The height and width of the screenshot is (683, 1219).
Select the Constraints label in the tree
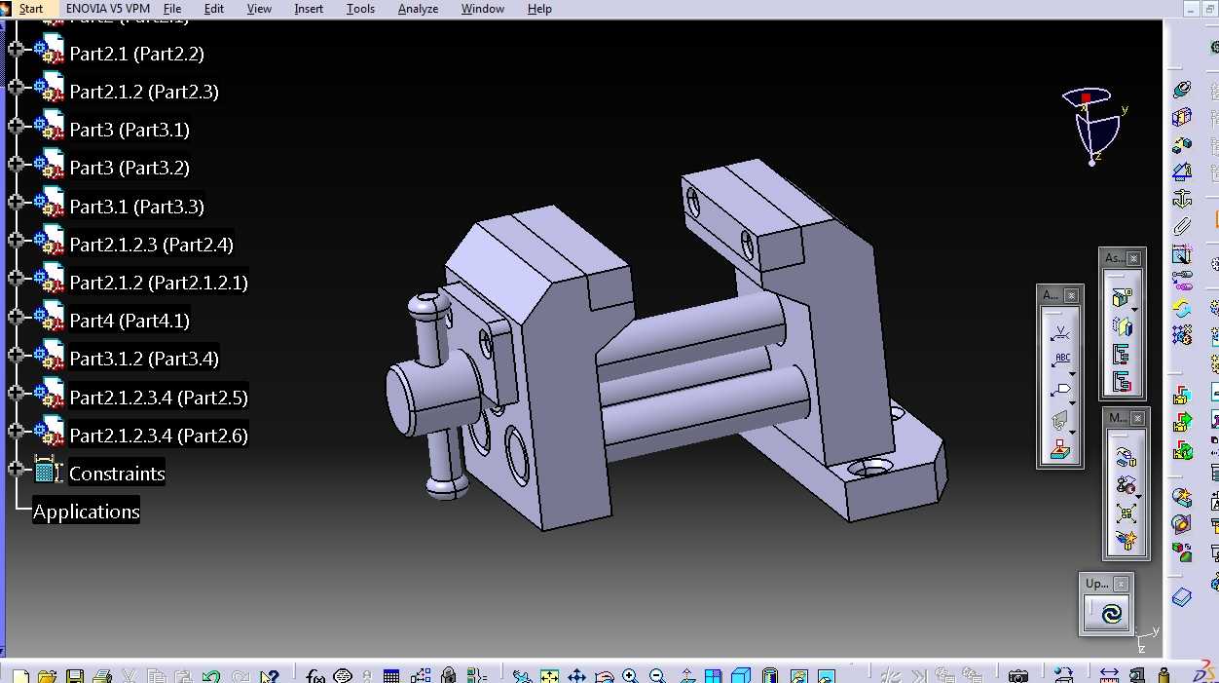117,474
